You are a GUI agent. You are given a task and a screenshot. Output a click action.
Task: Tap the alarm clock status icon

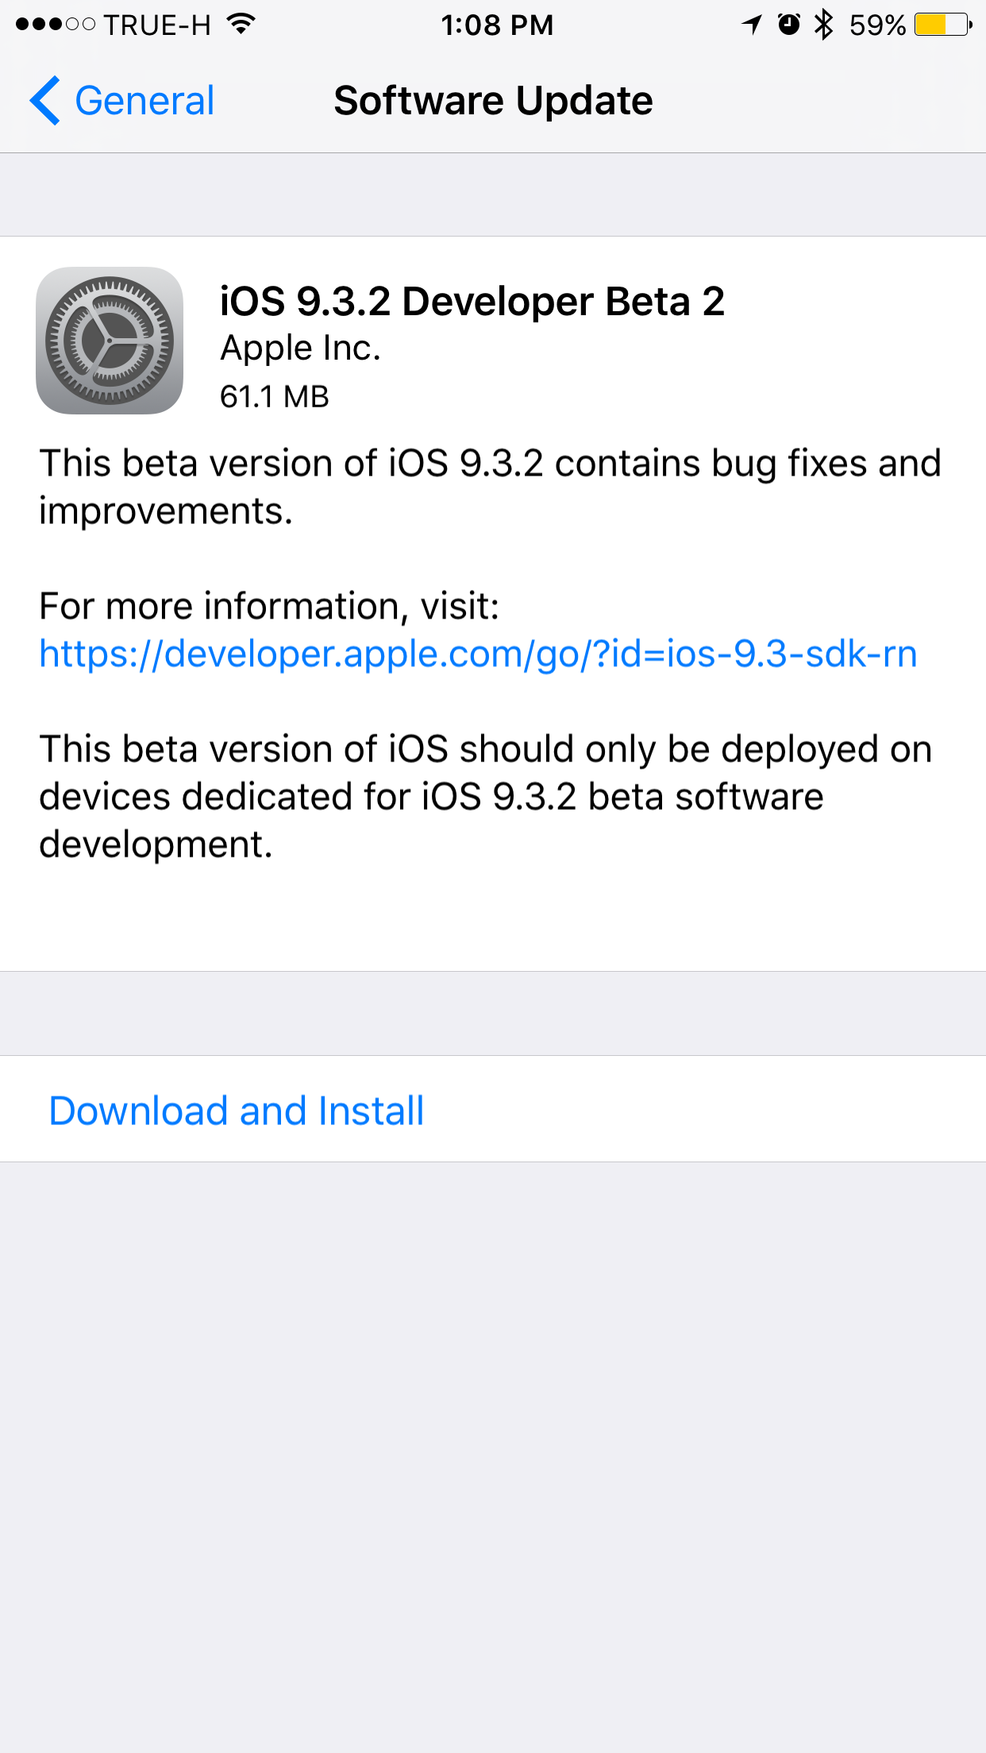788,25
